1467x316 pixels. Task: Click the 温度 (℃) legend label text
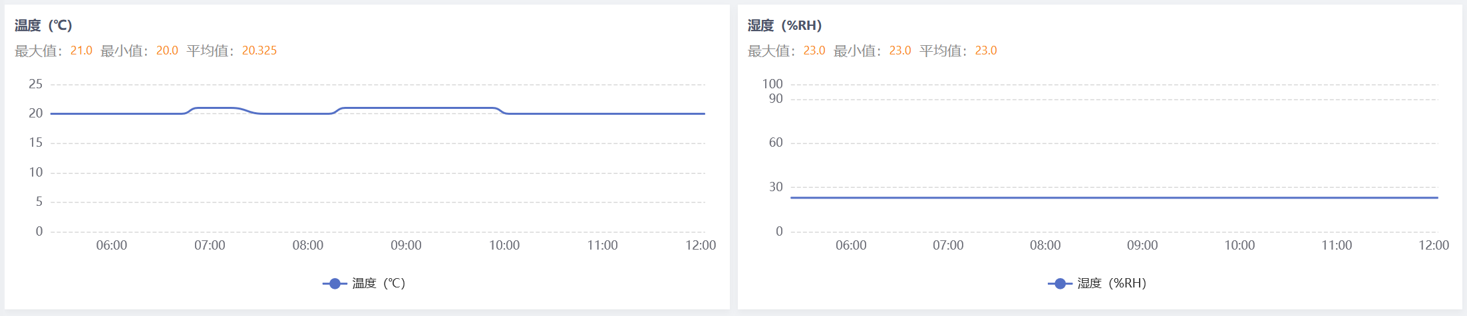tap(379, 283)
